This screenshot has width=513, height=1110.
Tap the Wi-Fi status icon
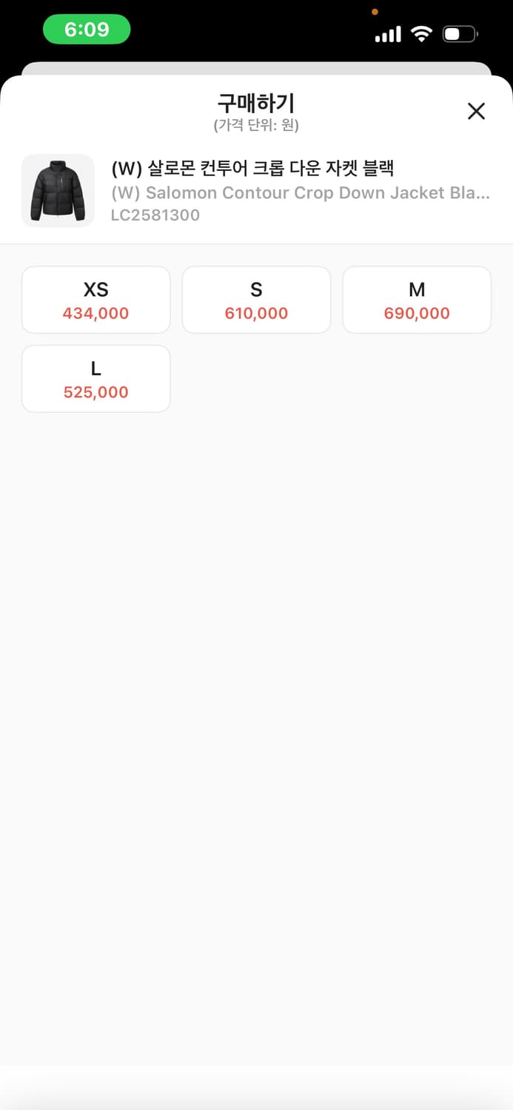tap(421, 34)
